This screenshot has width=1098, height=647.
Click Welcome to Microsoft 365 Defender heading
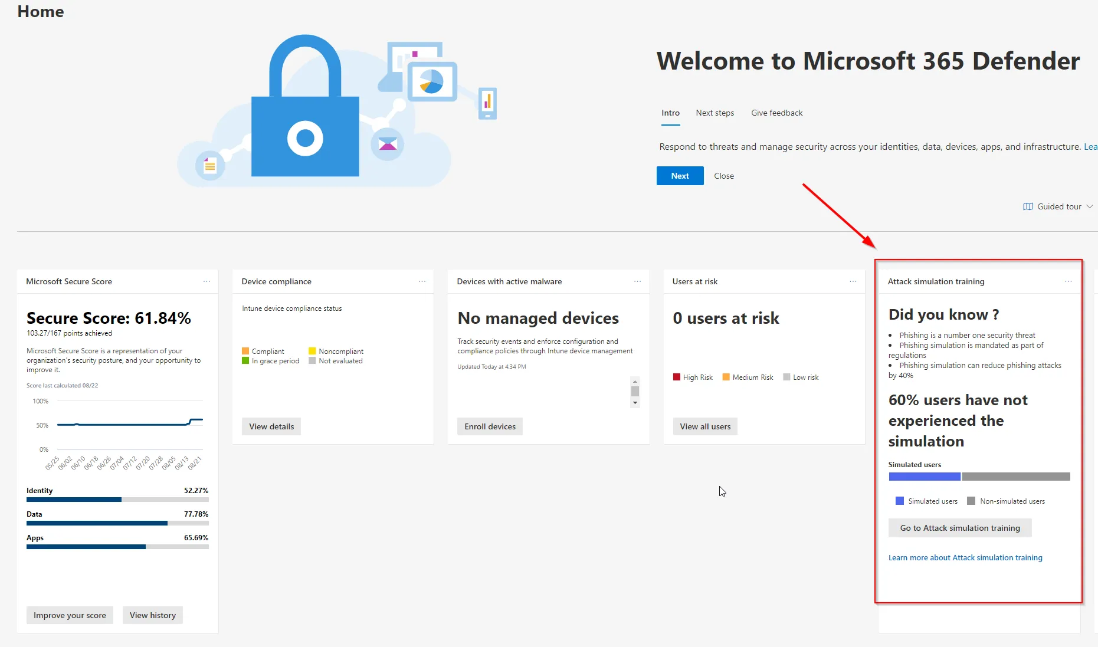pos(868,61)
